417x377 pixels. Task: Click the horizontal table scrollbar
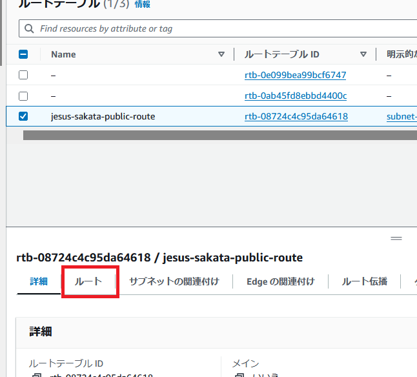pyautogui.click(x=220, y=135)
